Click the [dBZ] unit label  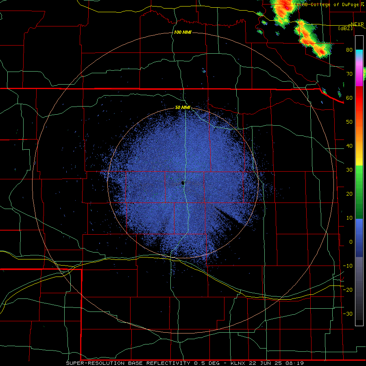(345, 28)
